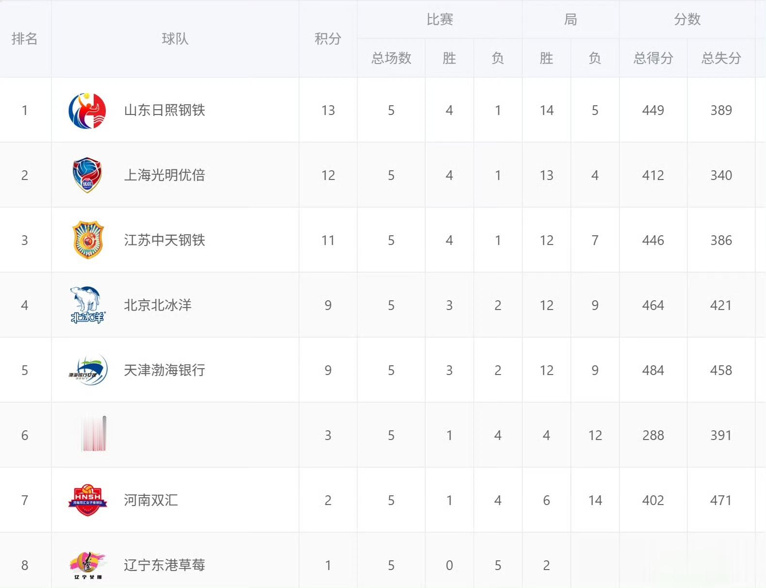Click the 排名 column header

[25, 39]
